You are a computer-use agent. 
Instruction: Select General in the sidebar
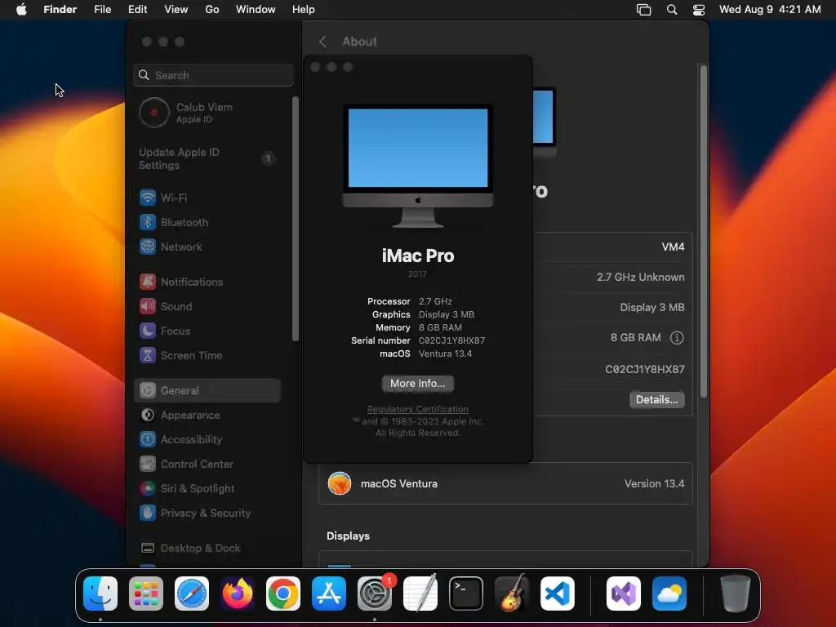(x=207, y=390)
